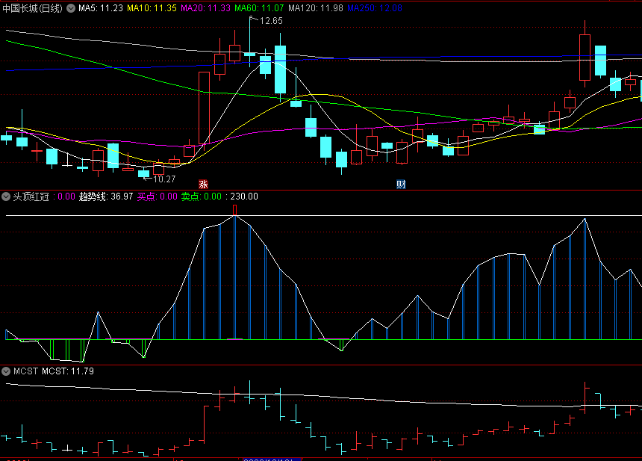Click the 中国长城(日线) chart title
Viewport: 642px width, 461px height.
[x=32, y=8]
